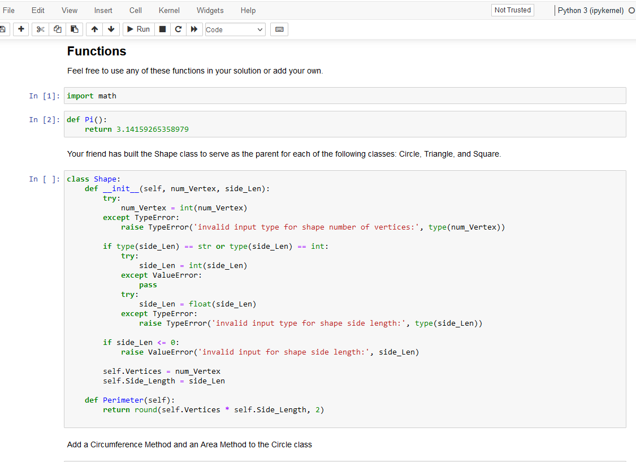Restart and run all with fast-forward icon
636x462 pixels.
click(x=194, y=29)
